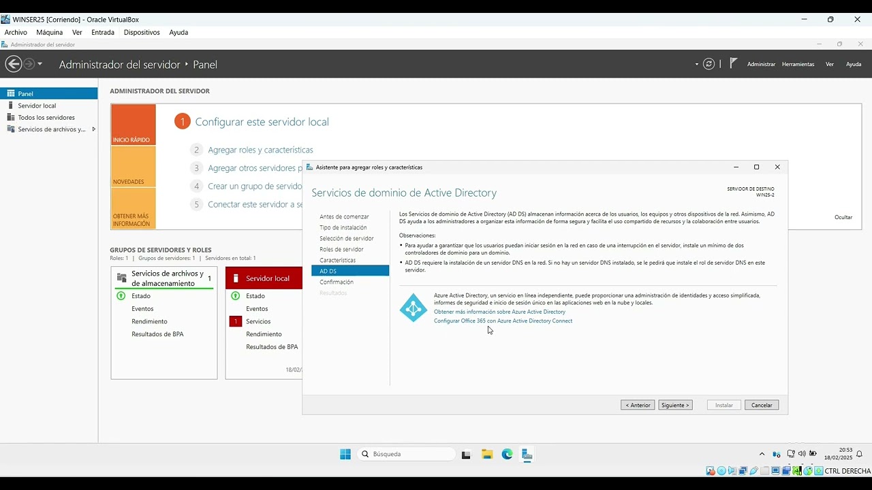Click Agregar roles y características link
The width and height of the screenshot is (872, 490).
tap(260, 150)
